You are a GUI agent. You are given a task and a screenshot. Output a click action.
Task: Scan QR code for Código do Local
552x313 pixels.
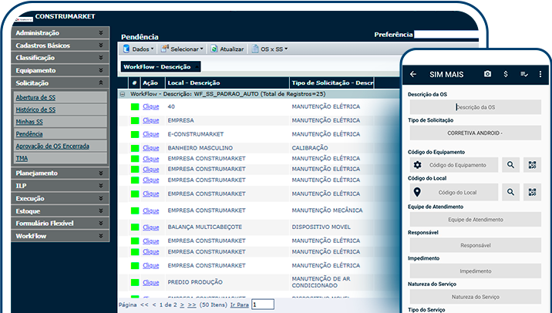pos(532,192)
